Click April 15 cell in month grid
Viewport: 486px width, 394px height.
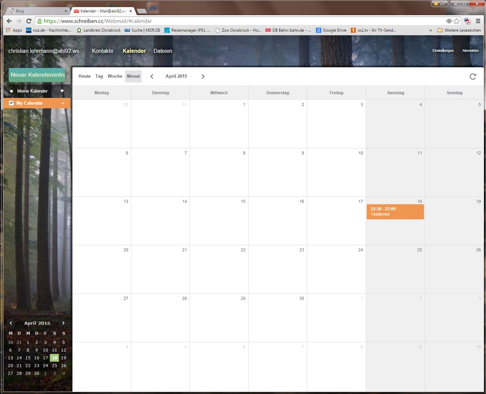tap(219, 221)
